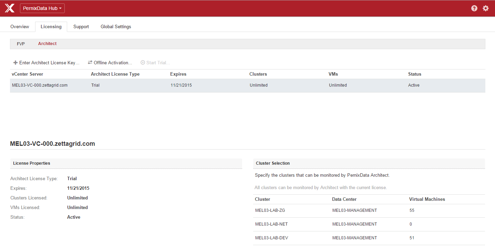Viewport: 495px width, 251px height.
Task: Click the VM count 55 cell
Action: click(x=412, y=210)
